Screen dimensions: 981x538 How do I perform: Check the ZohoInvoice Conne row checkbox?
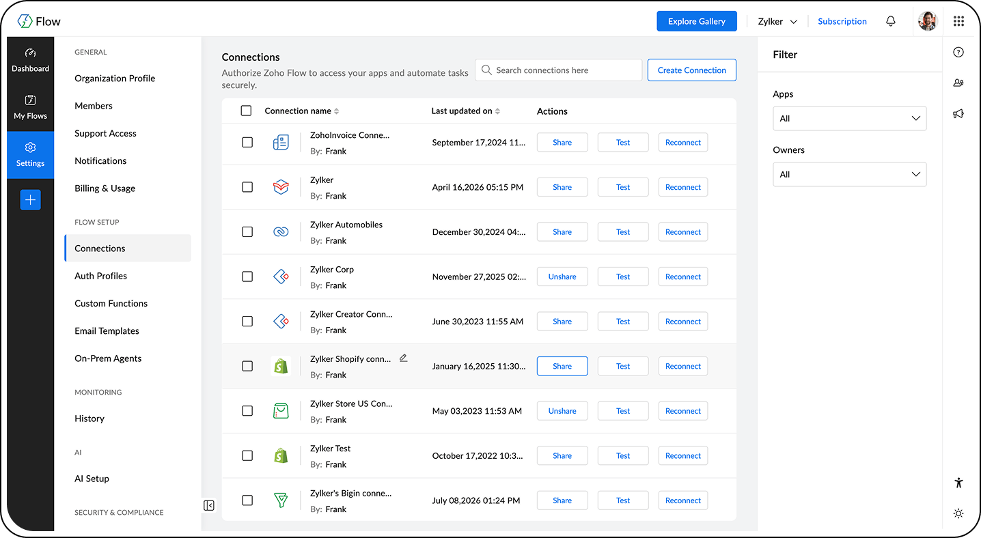[247, 143]
